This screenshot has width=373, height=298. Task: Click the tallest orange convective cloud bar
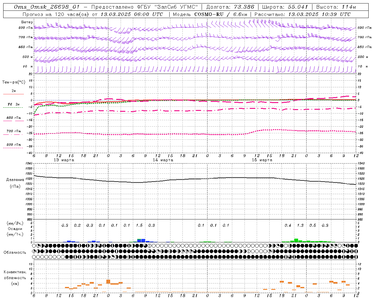[108, 282]
